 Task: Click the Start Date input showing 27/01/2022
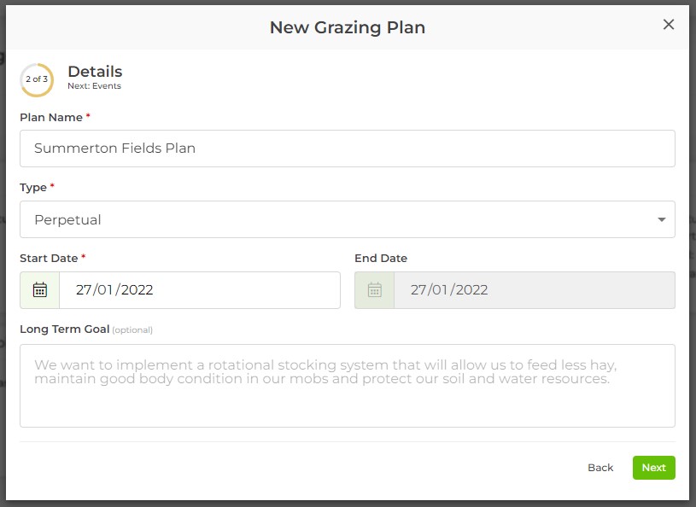pyautogui.click(x=200, y=290)
